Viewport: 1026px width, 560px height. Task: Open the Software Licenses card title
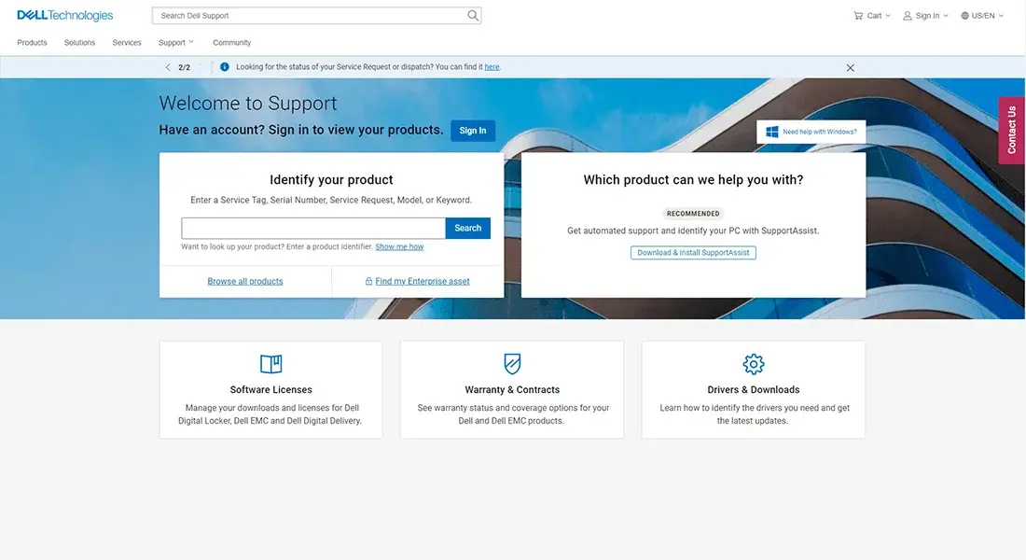(270, 390)
